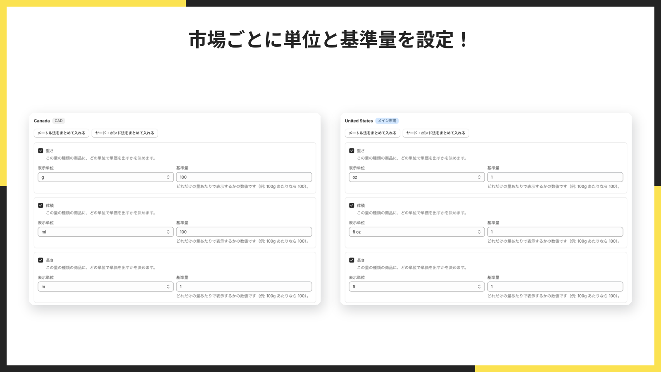Open the 'ft' unit dropdown
The height and width of the screenshot is (372, 661).
click(417, 287)
